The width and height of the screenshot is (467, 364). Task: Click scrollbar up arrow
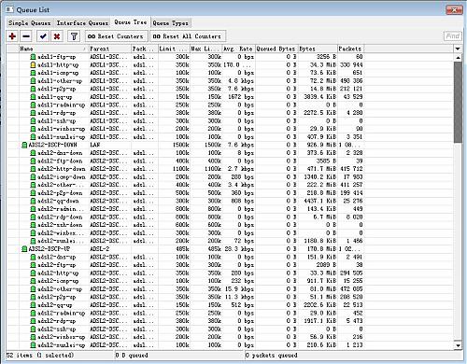(x=458, y=57)
